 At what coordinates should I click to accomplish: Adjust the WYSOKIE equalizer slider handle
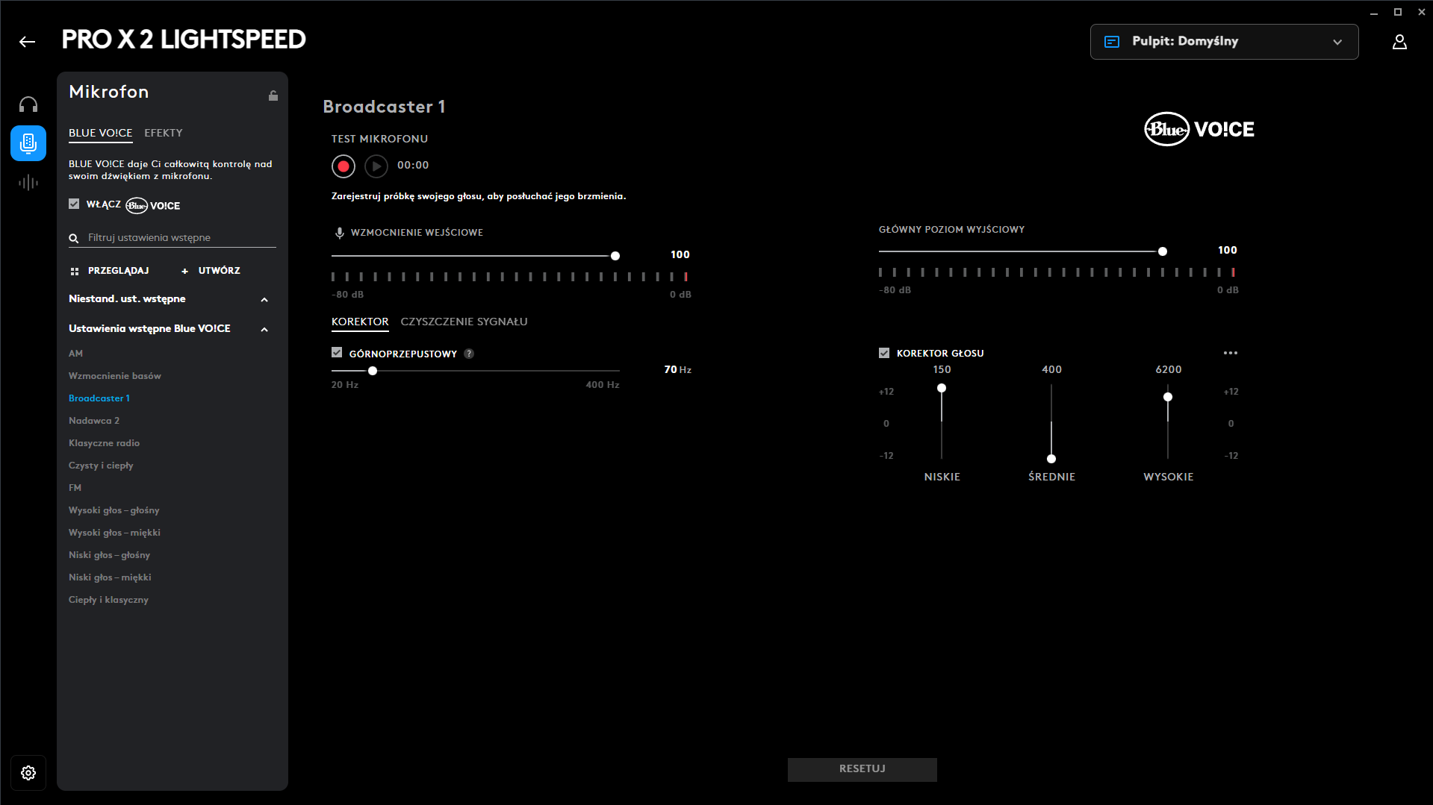(1168, 397)
